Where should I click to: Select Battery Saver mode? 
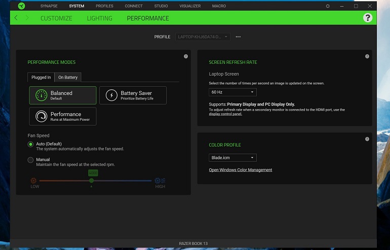(133, 95)
